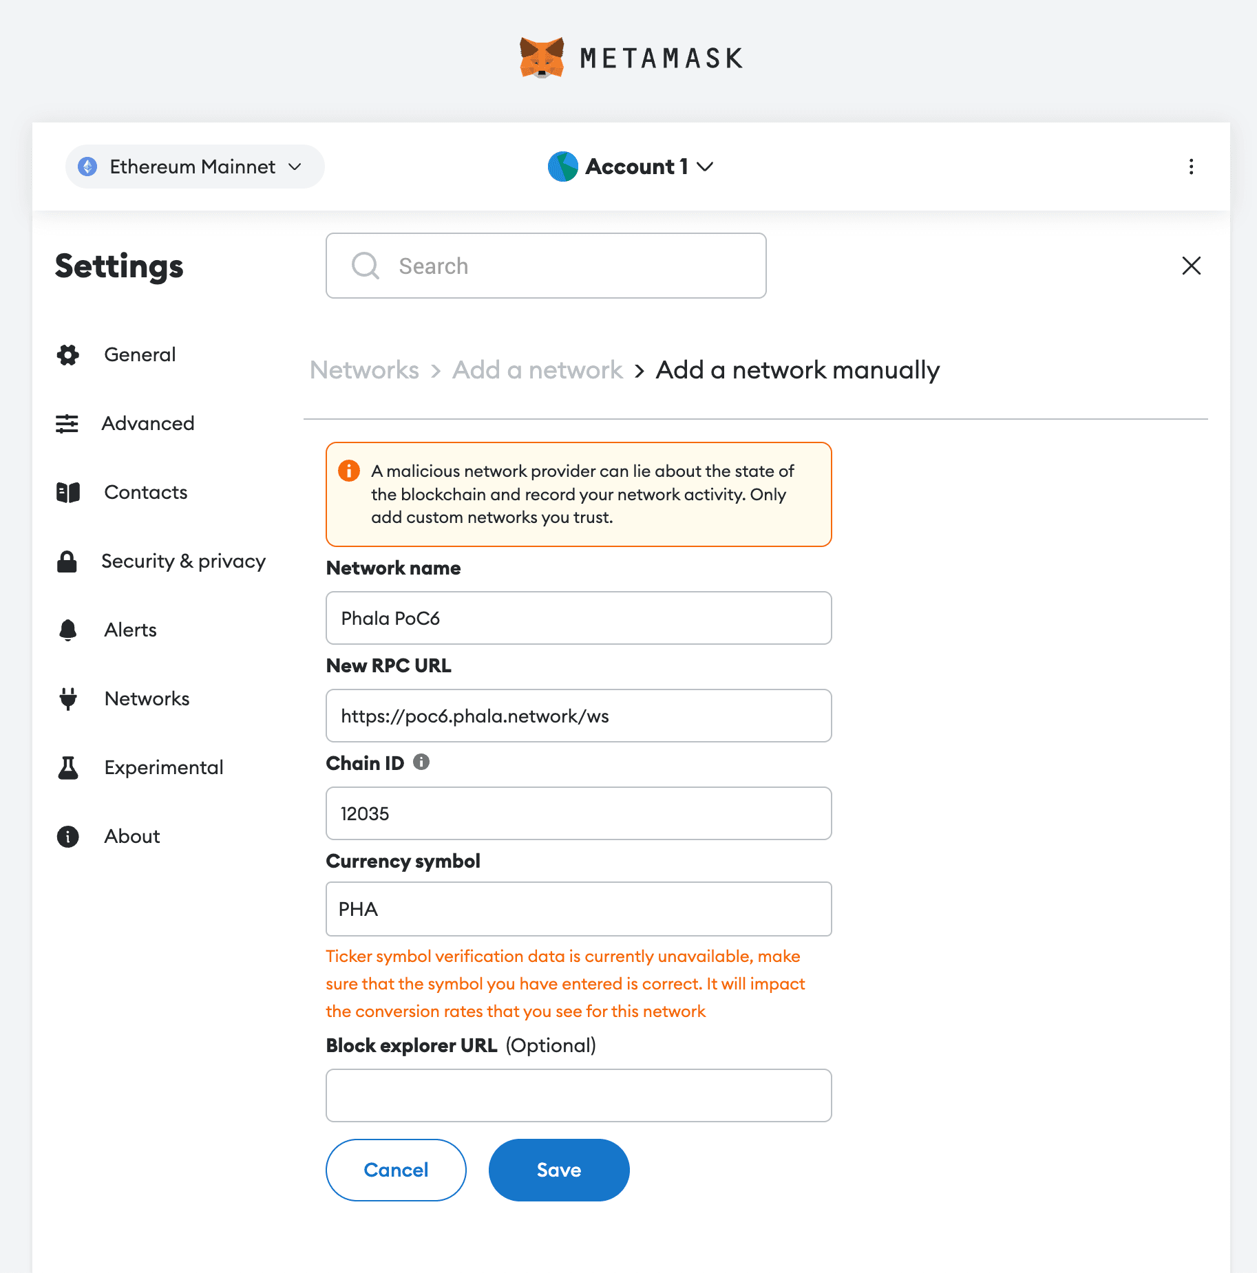Open the Advanced settings tab
Viewport: 1257px width, 1273px height.
click(x=147, y=424)
